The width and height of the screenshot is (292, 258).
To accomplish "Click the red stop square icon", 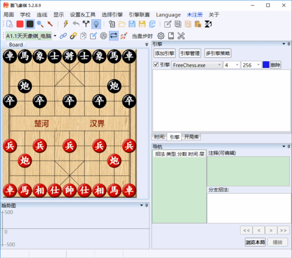I will 19,24.
